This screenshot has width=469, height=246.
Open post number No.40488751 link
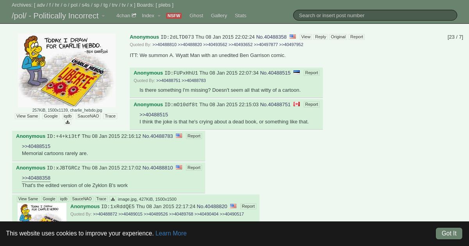(x=275, y=104)
